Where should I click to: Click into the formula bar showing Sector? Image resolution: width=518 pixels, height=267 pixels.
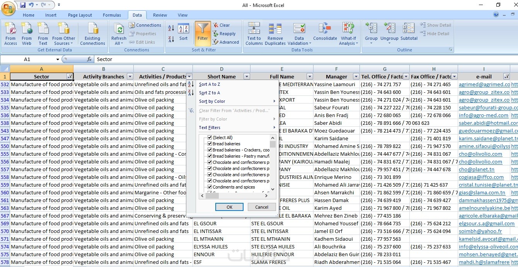pos(305,59)
